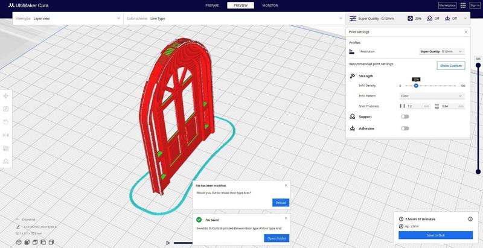Select the Rotate tool in left toolbar
The width and height of the screenshot is (483, 248).
pyautogui.click(x=6, y=122)
